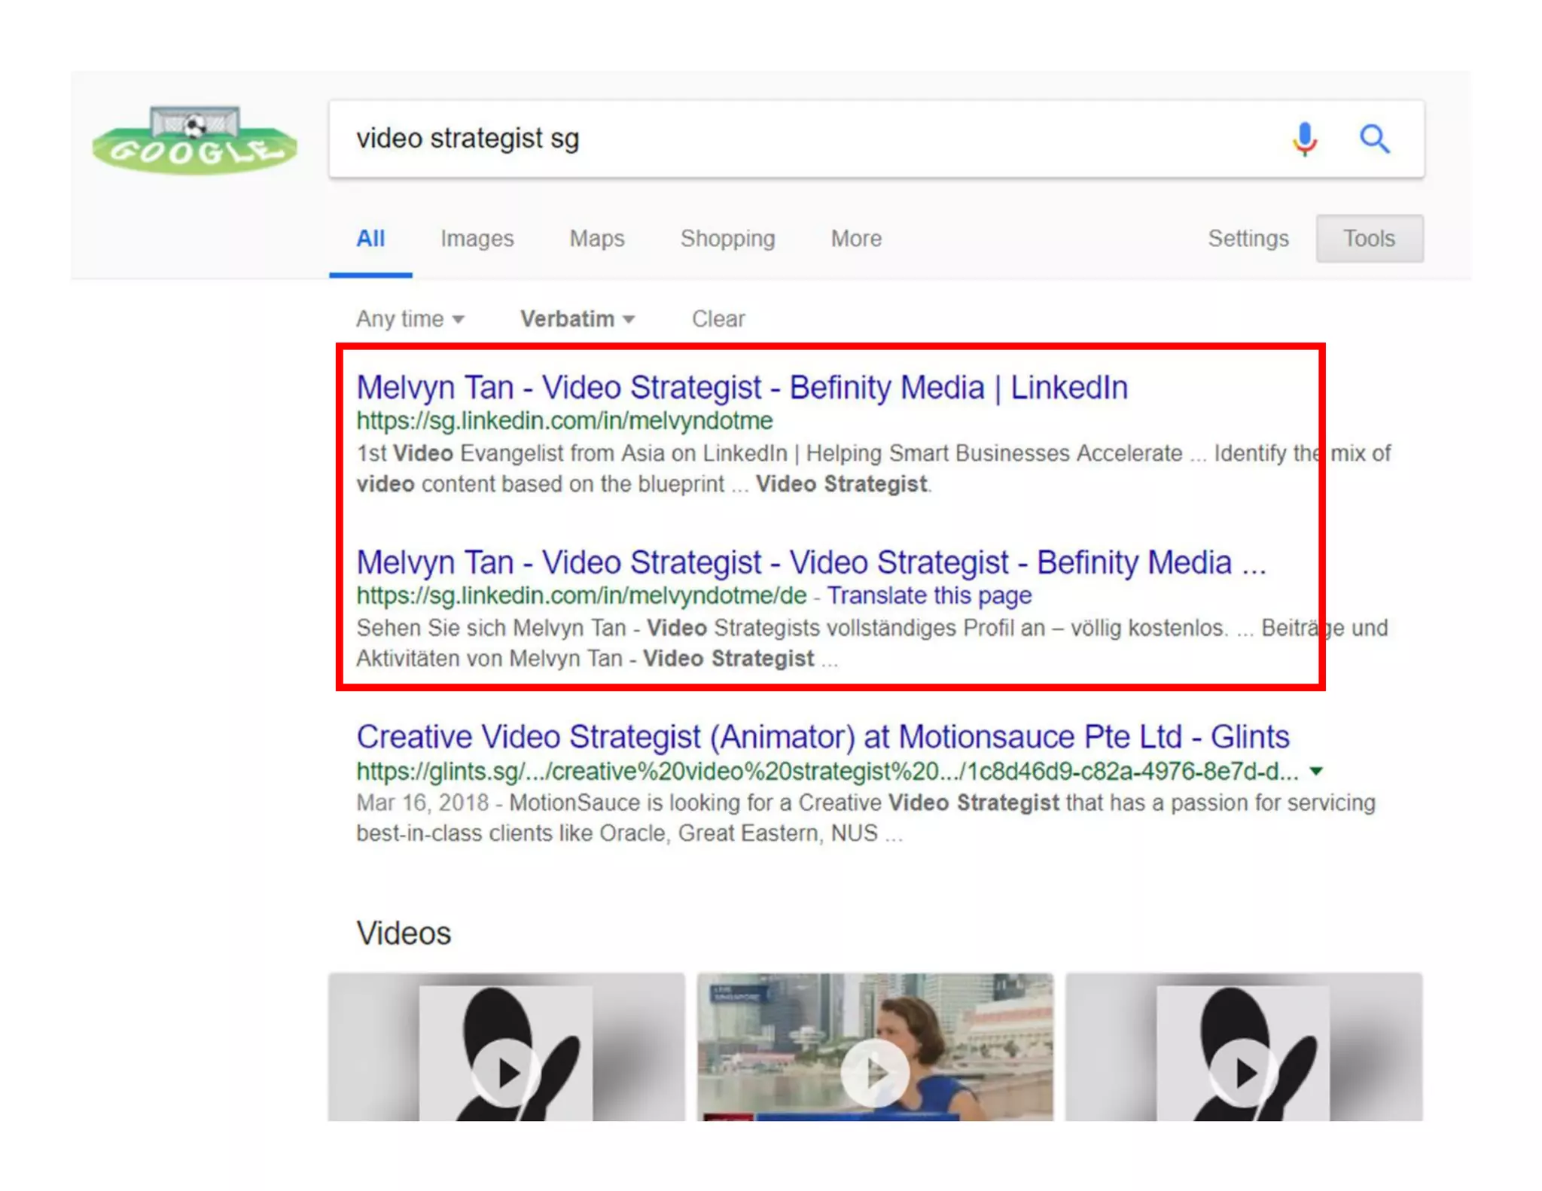Open the Creative Video Strategist Glints result
This screenshot has width=1542, height=1191.
point(822,737)
